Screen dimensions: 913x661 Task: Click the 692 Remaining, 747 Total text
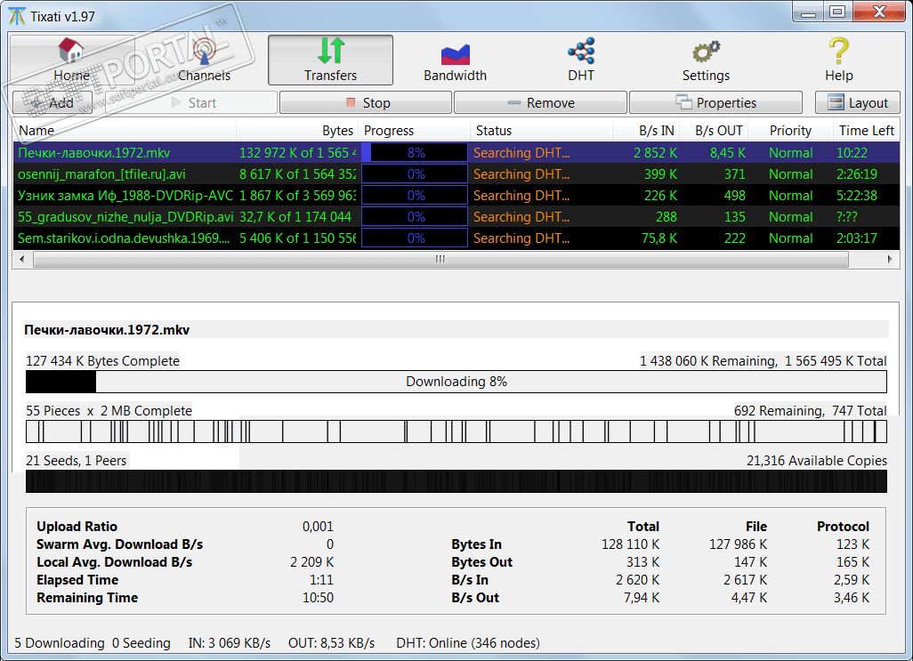810,411
